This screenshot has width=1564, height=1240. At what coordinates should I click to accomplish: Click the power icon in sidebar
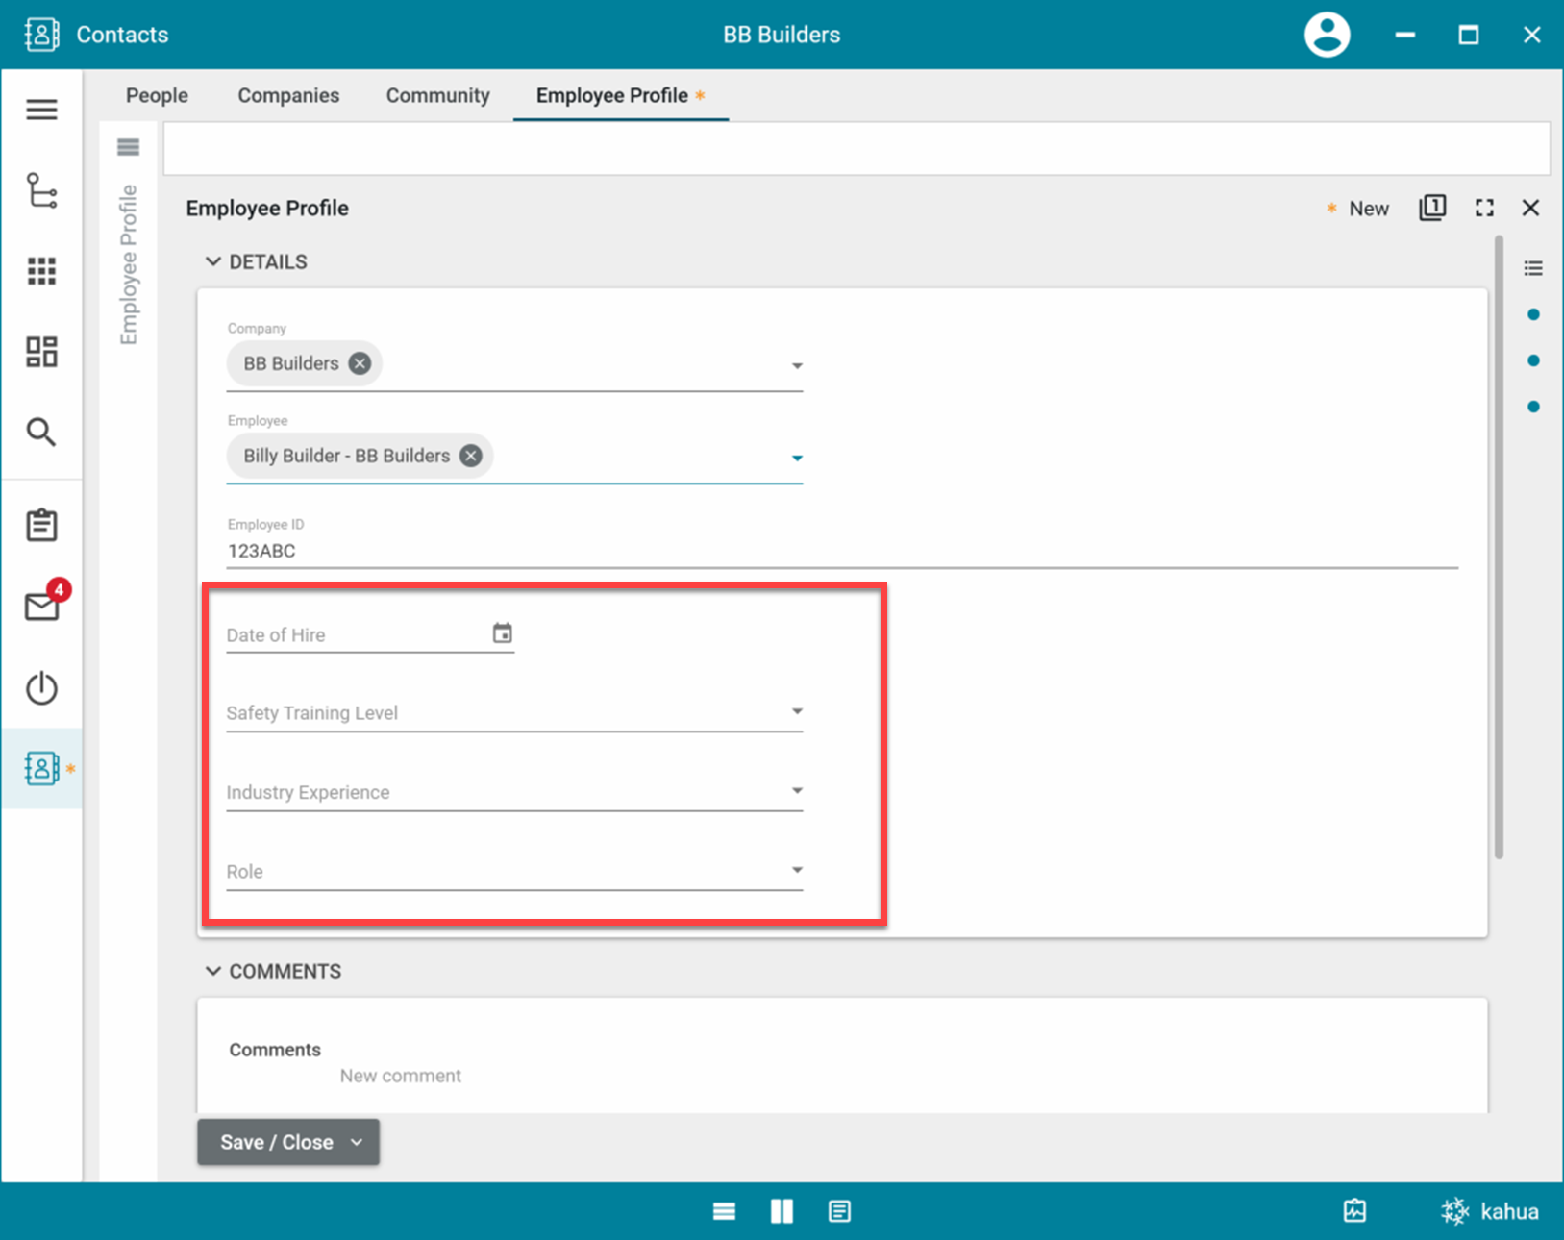pyautogui.click(x=41, y=687)
